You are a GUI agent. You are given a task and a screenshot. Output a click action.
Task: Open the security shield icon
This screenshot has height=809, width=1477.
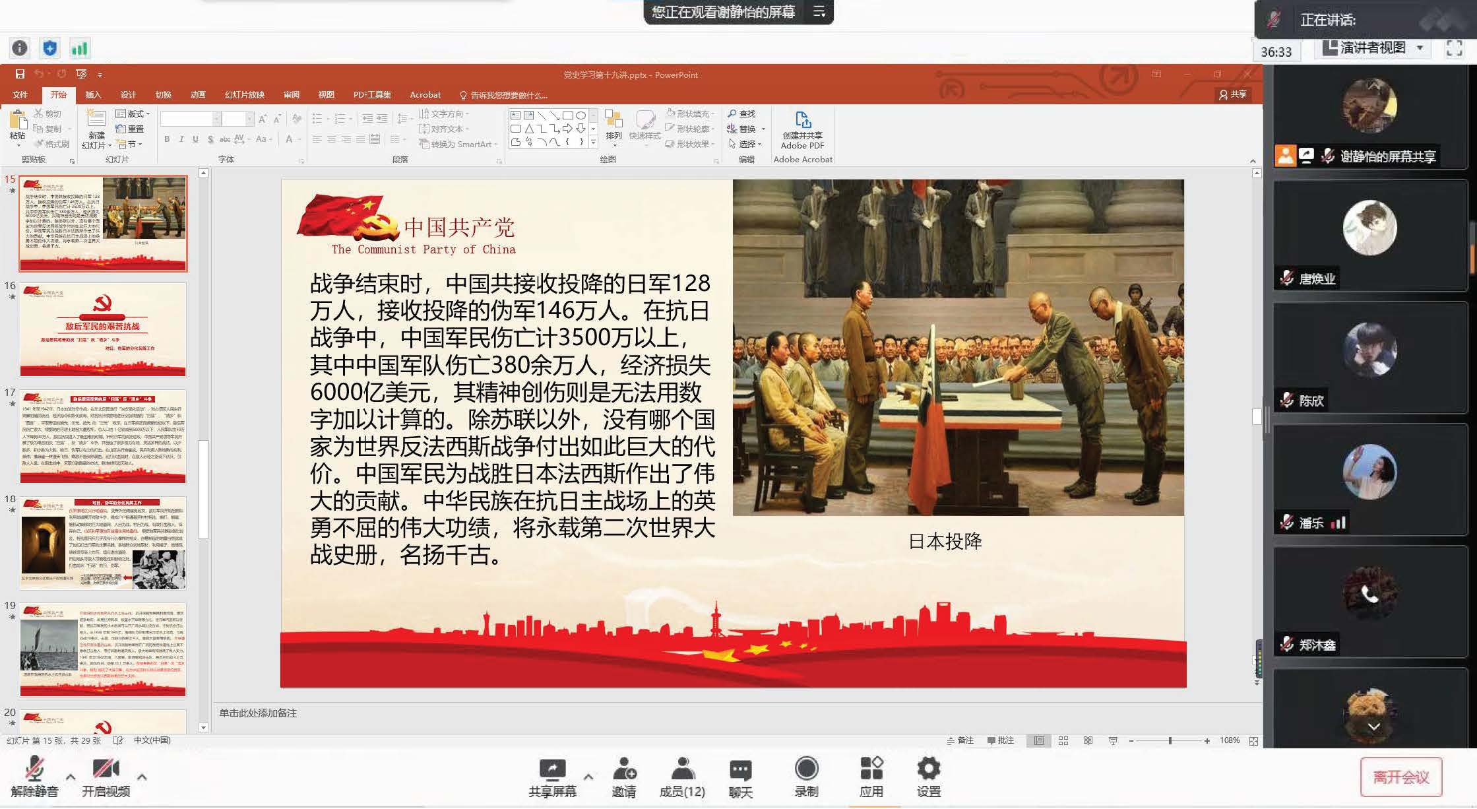coord(50,48)
